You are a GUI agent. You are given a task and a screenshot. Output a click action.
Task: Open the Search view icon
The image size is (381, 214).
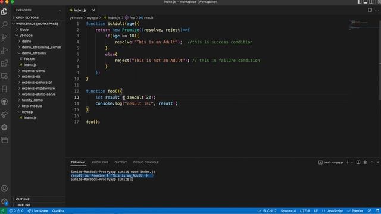4,24
